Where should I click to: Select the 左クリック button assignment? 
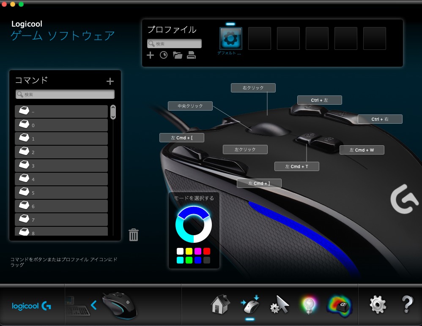(x=245, y=149)
